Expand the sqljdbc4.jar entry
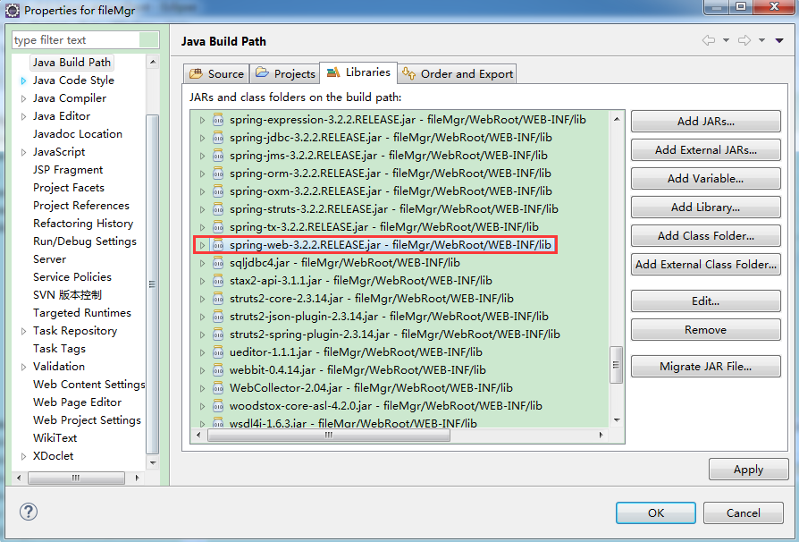 [202, 263]
